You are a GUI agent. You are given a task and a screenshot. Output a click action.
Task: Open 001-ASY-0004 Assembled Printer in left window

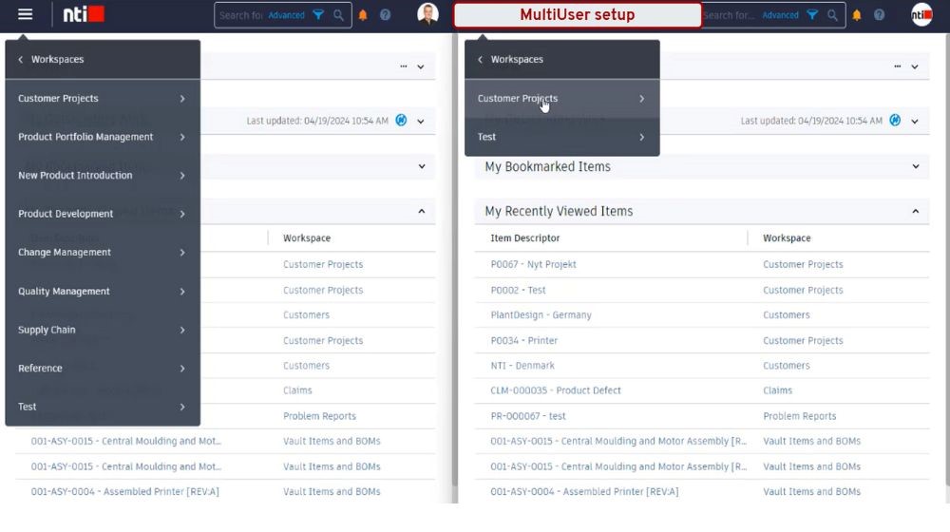(x=124, y=491)
